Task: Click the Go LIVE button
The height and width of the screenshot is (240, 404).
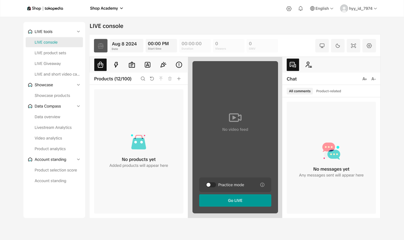Action: (x=235, y=201)
